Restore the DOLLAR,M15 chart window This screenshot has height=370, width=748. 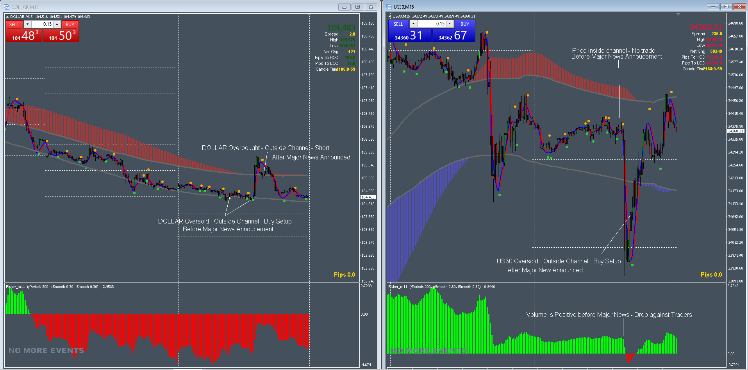357,7
